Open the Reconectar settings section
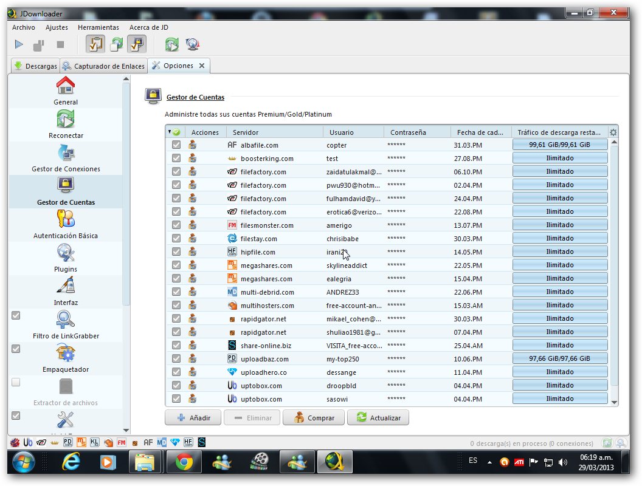Viewport: 642px width, 486px height. (66, 124)
